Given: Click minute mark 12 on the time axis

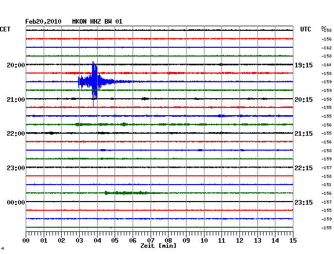Looking at the screenshot, I should (x=239, y=240).
